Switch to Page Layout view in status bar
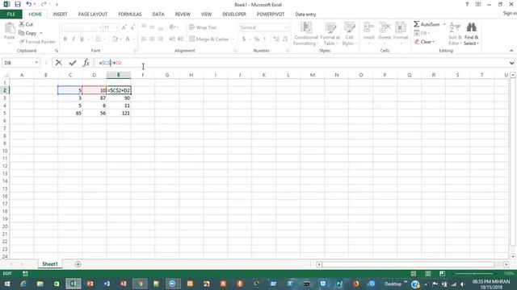The width and height of the screenshot is (517, 290). click(427, 274)
